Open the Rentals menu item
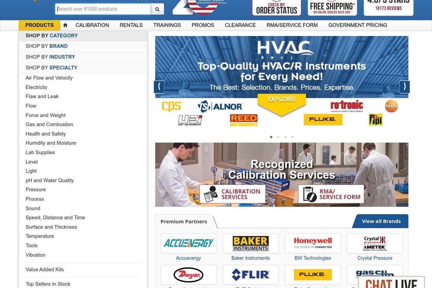 pyautogui.click(x=131, y=25)
